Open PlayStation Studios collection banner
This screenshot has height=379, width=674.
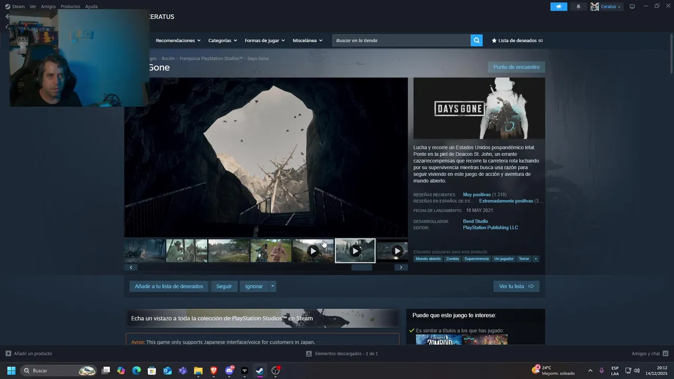pyautogui.click(x=262, y=318)
